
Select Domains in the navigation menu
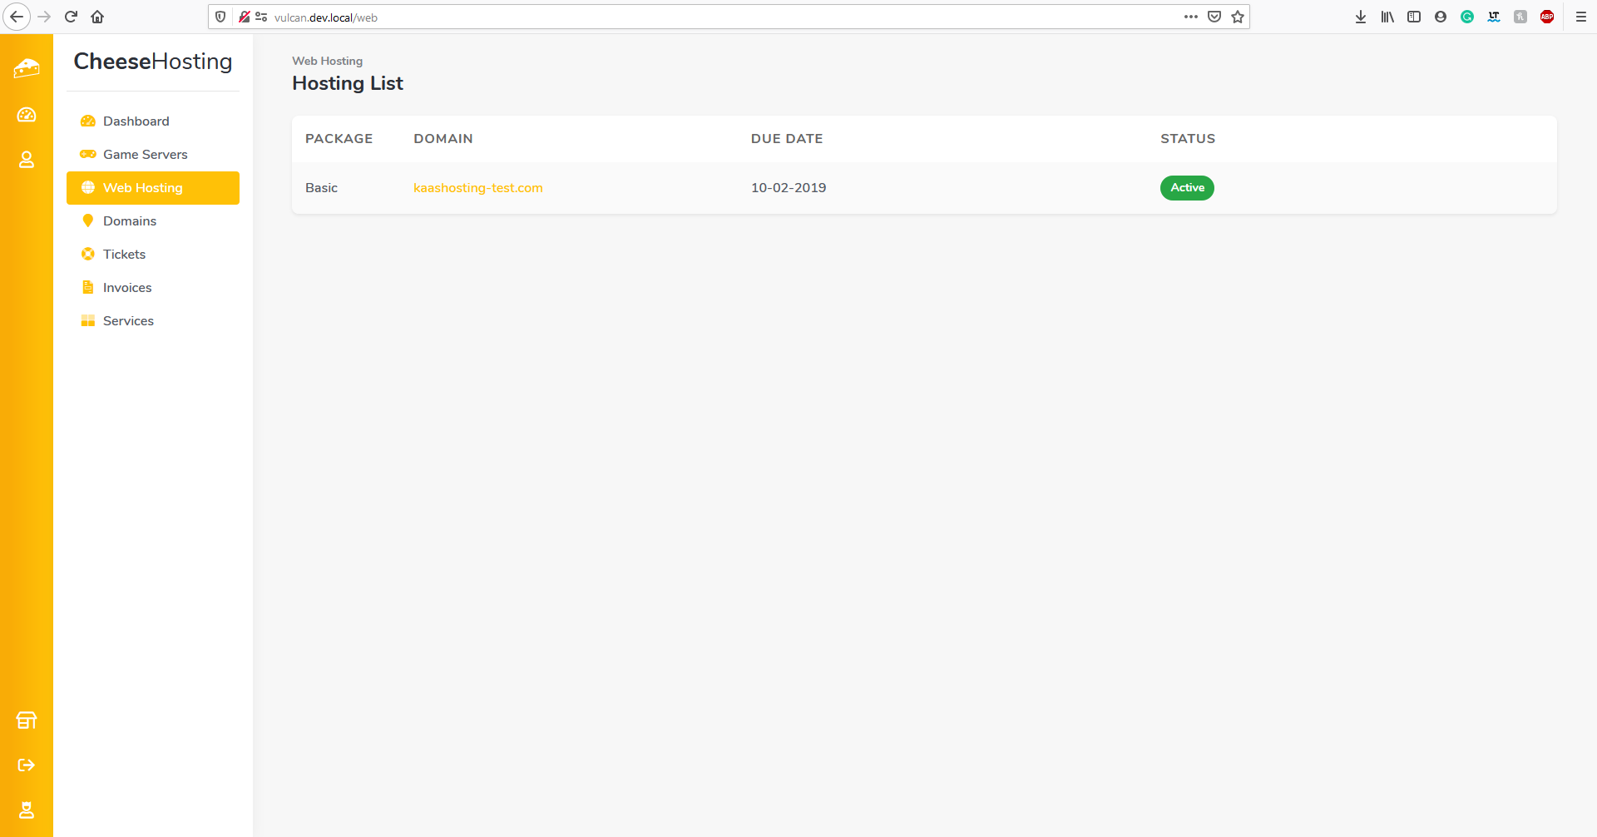pos(129,221)
